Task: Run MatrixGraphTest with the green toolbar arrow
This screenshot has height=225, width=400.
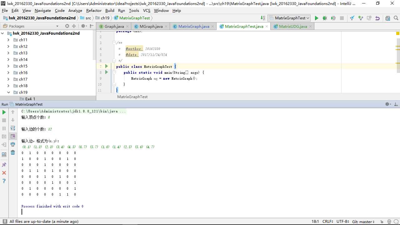Action: [x=317, y=18]
